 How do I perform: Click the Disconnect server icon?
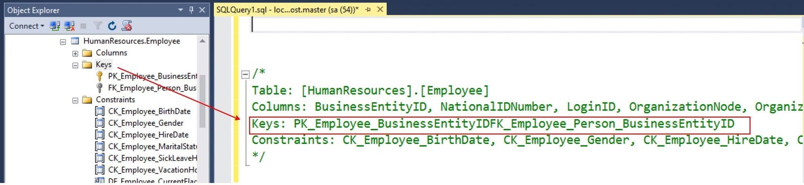pyautogui.click(x=69, y=26)
